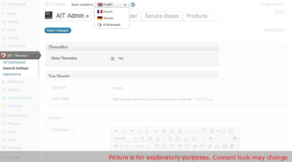Choose All languages option
The height and width of the screenshot is (162, 292).
pos(111,25)
